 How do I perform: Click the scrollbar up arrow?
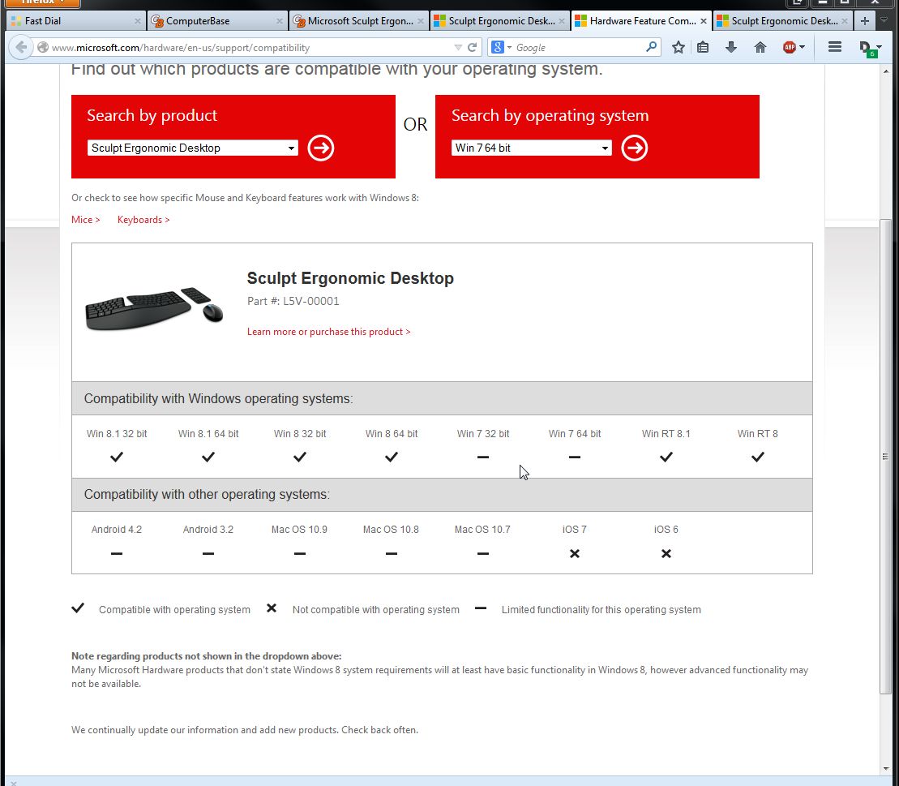(885, 71)
